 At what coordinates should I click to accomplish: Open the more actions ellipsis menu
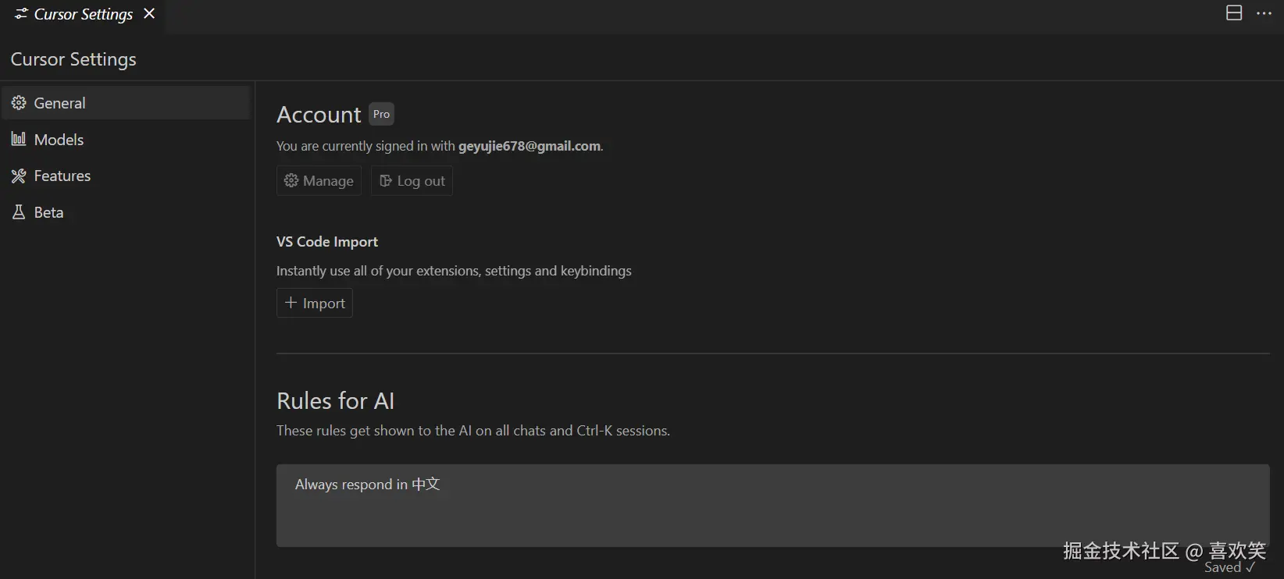(1264, 13)
